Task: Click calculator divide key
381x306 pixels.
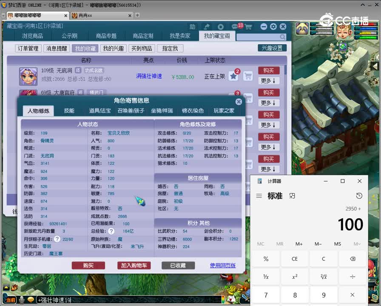Action: click(353, 277)
